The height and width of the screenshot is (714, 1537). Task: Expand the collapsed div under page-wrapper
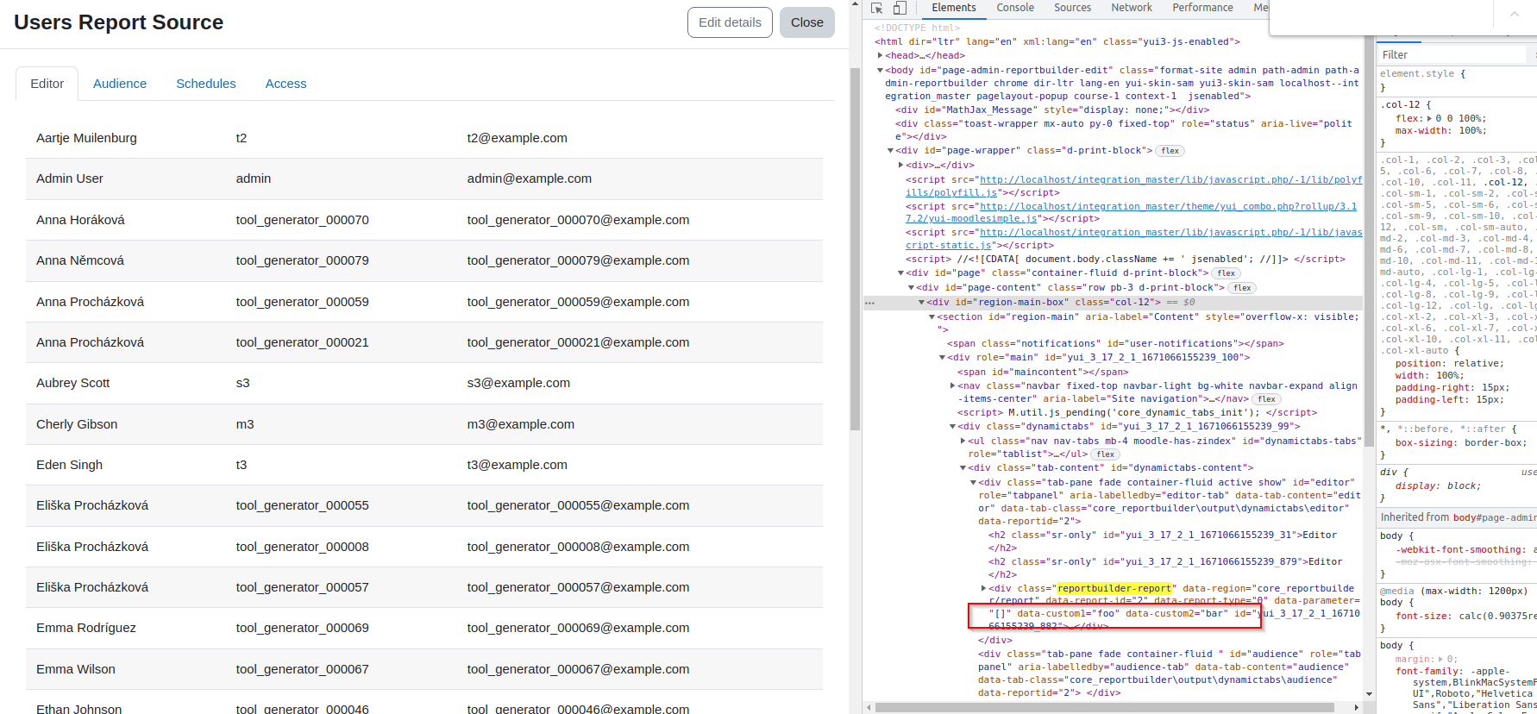900,165
